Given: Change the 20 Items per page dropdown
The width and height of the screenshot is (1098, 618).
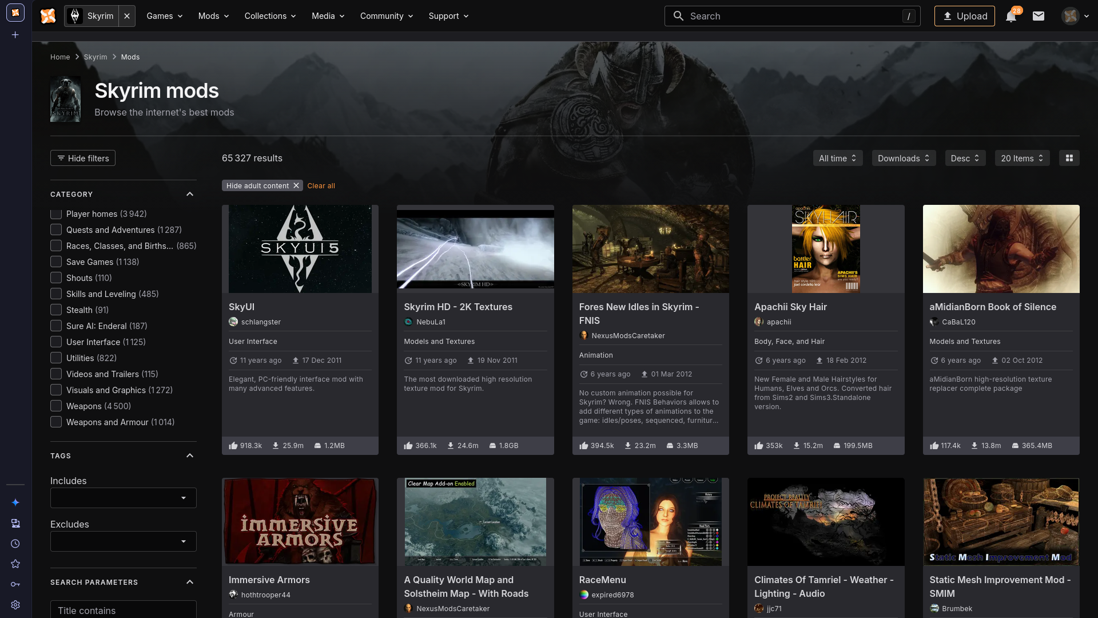Looking at the screenshot, I should (1023, 159).
